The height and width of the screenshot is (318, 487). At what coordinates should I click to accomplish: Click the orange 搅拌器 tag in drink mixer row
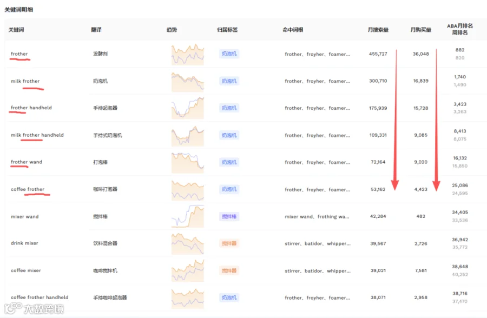pyautogui.click(x=229, y=243)
